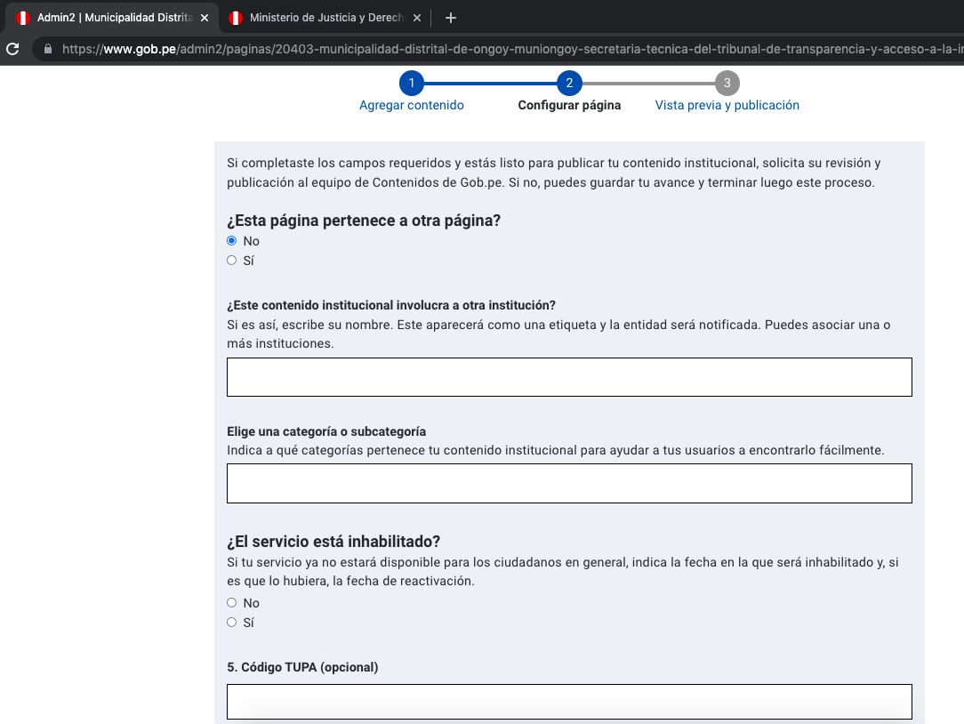Switch to Ministerio de Justicia tab

coord(324,18)
